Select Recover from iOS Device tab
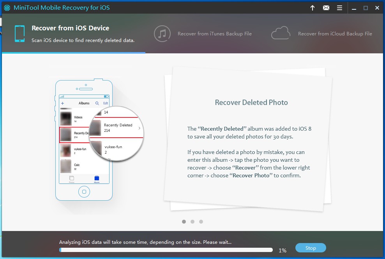The width and height of the screenshot is (385, 259). tap(74, 33)
